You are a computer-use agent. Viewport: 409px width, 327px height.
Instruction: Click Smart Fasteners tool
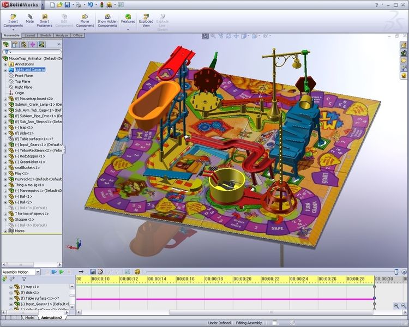tap(44, 21)
